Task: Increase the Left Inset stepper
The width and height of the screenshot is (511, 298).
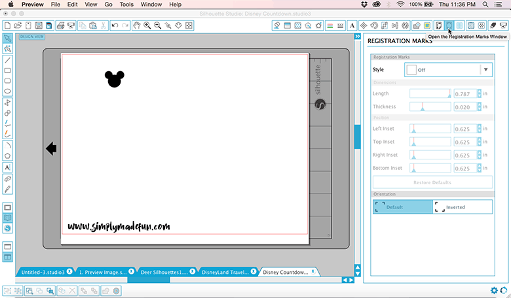Action: coord(479,127)
